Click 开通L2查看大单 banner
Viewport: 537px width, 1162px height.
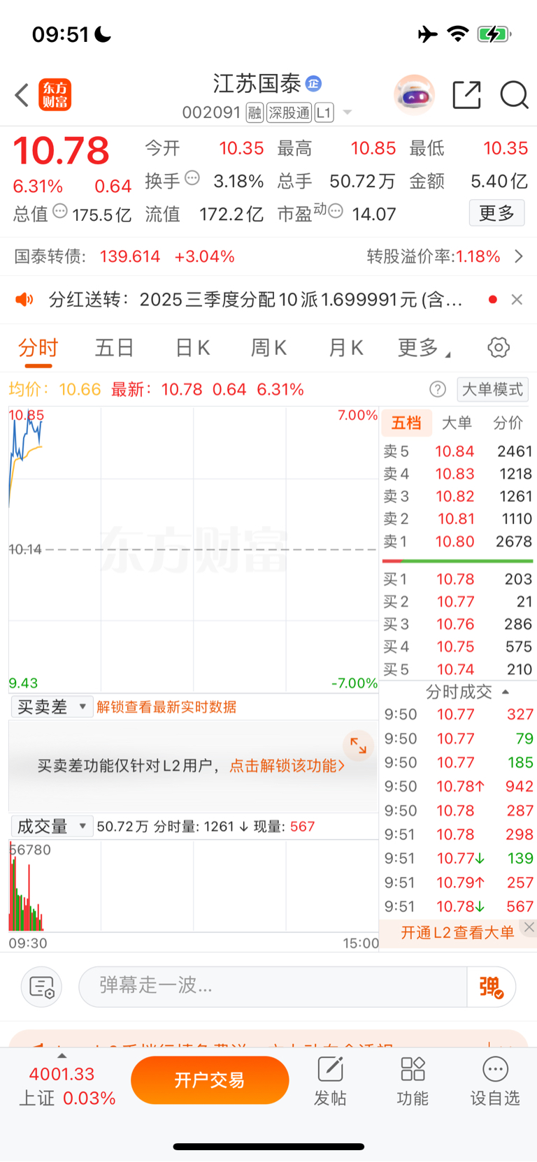(x=457, y=933)
